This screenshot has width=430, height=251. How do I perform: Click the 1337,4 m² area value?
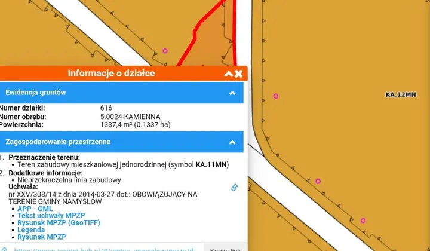coord(136,125)
